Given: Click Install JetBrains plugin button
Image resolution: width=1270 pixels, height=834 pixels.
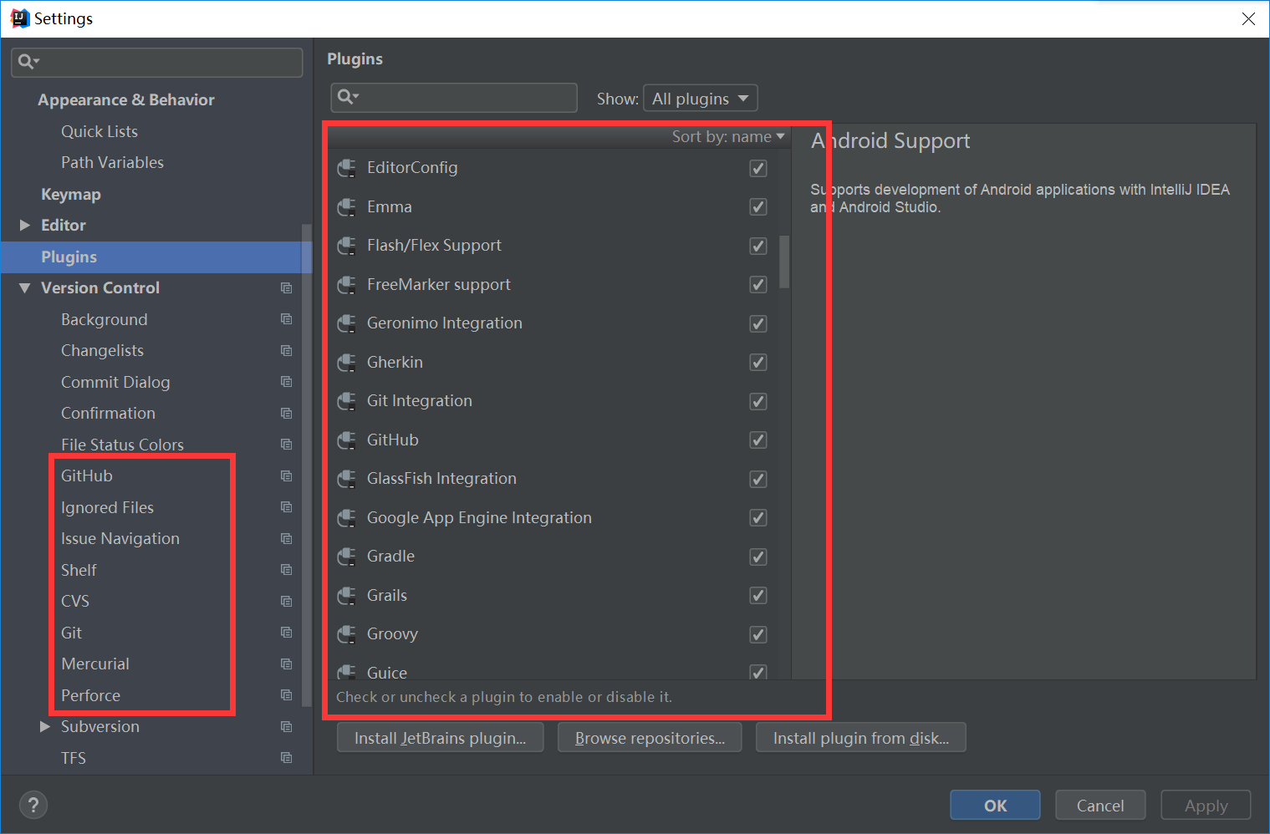Looking at the screenshot, I should click(441, 738).
